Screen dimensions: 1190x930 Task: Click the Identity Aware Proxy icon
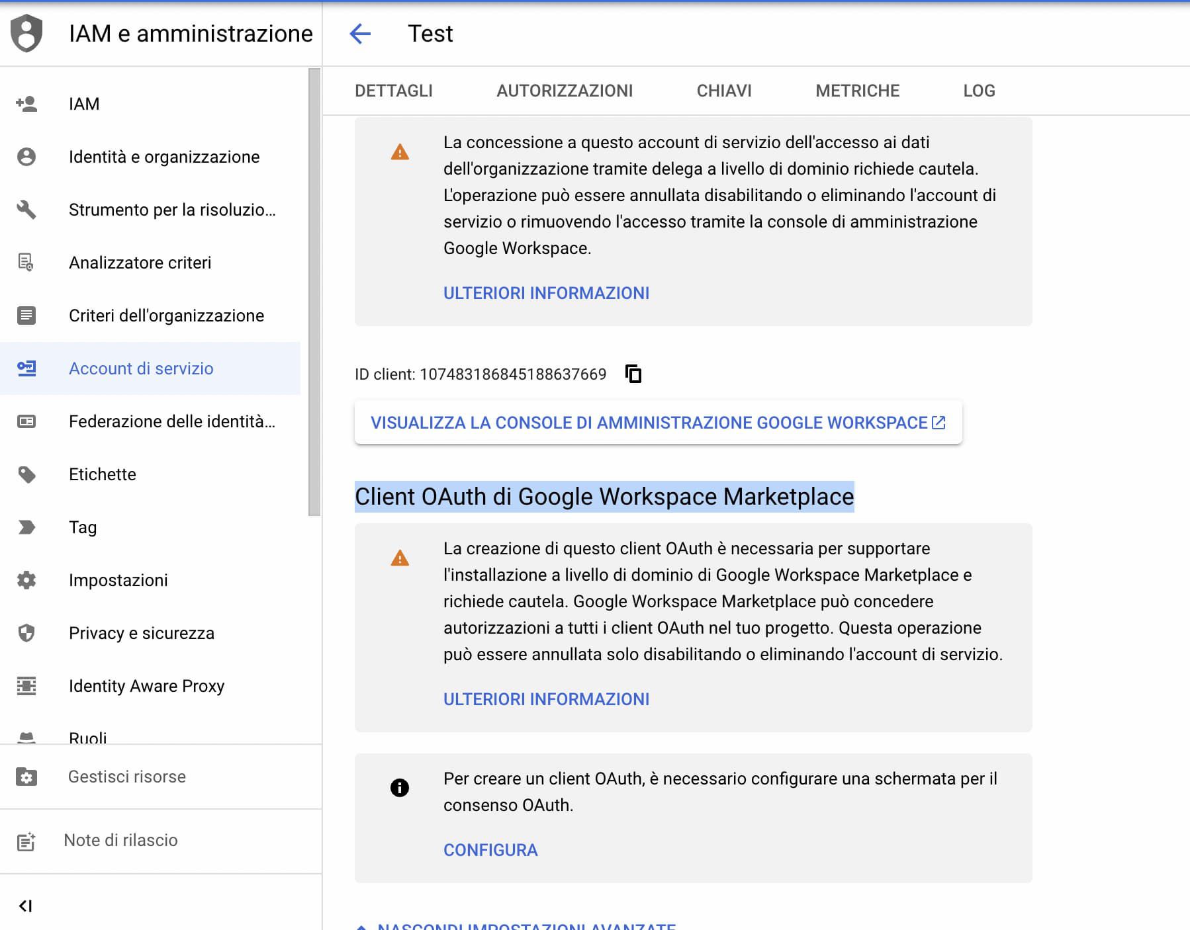pos(26,686)
